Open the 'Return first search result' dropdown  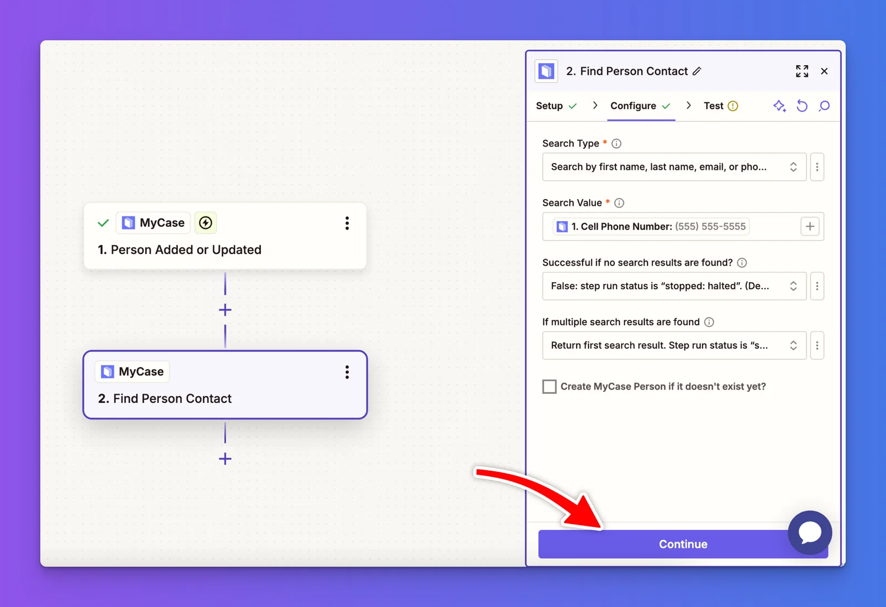coord(674,345)
